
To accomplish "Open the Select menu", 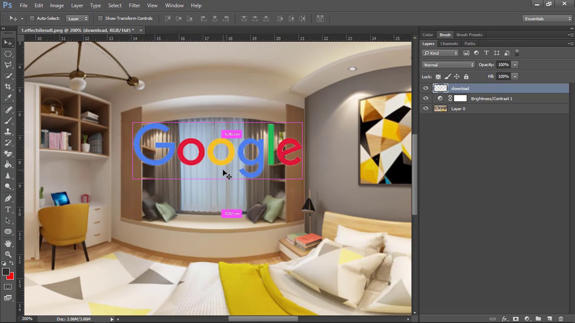I will (115, 5).
